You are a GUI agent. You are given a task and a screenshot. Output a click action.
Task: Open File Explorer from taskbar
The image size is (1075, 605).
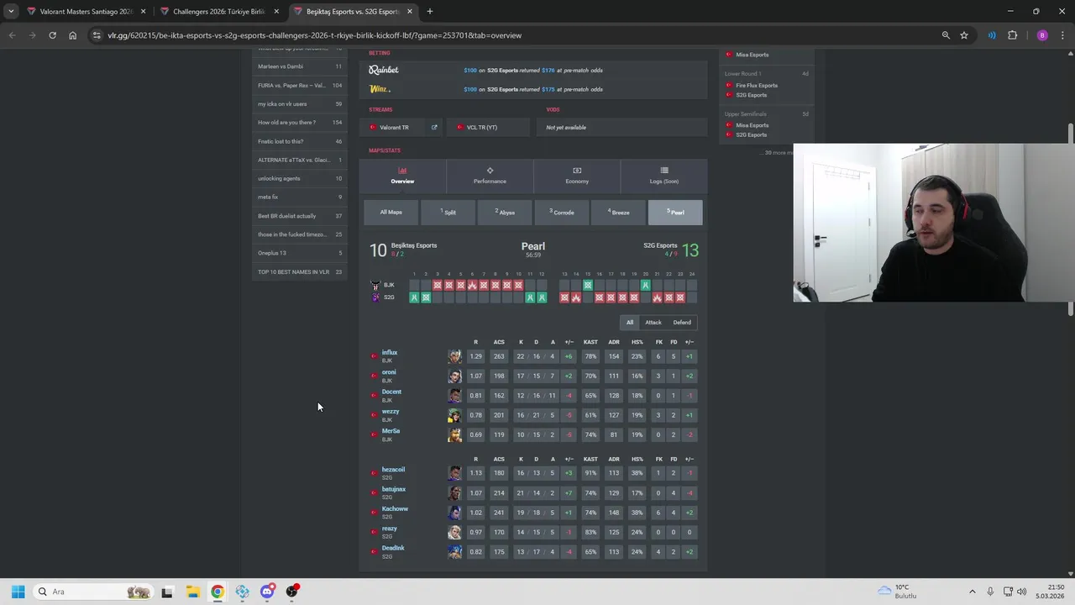click(x=192, y=592)
